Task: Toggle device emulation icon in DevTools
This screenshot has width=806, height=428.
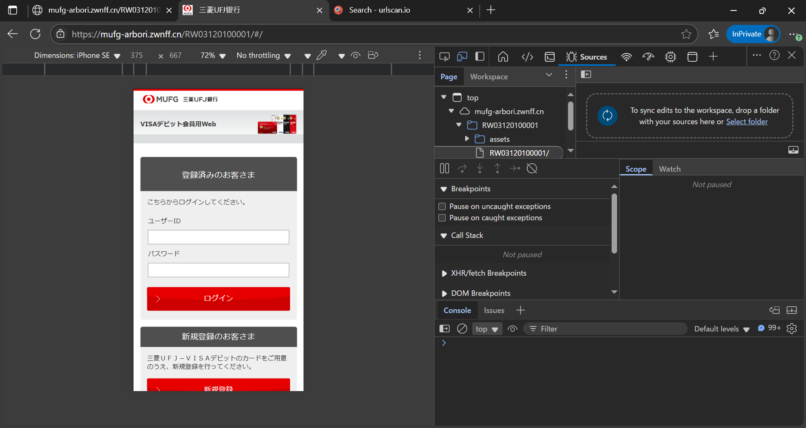Action: click(462, 57)
